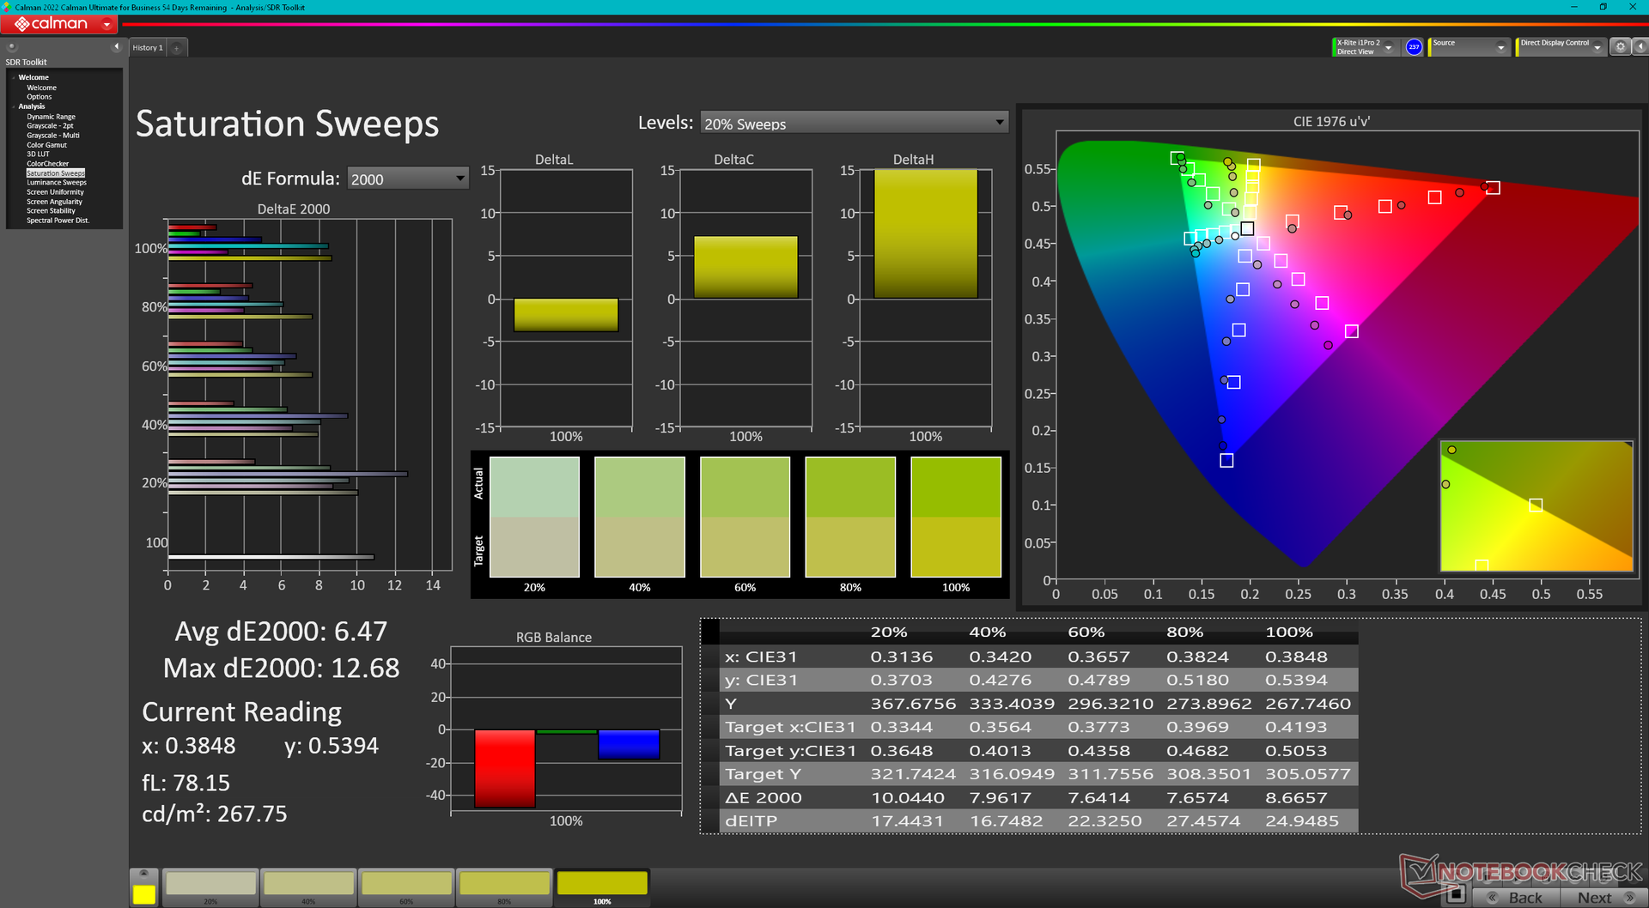This screenshot has height=908, width=1649.
Task: Click the Avg dE2000: 6.47 readout
Action: coord(281,632)
